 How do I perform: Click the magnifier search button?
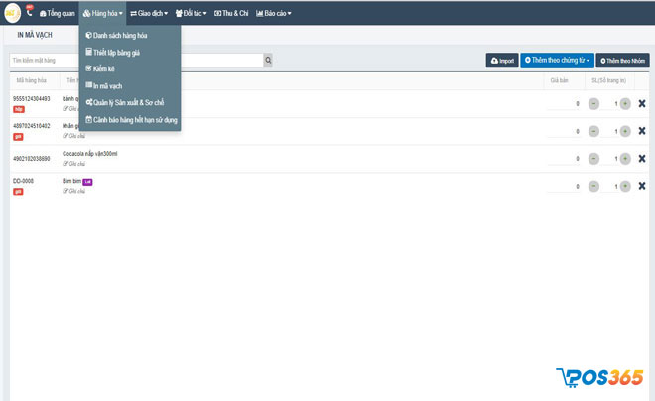(x=268, y=61)
